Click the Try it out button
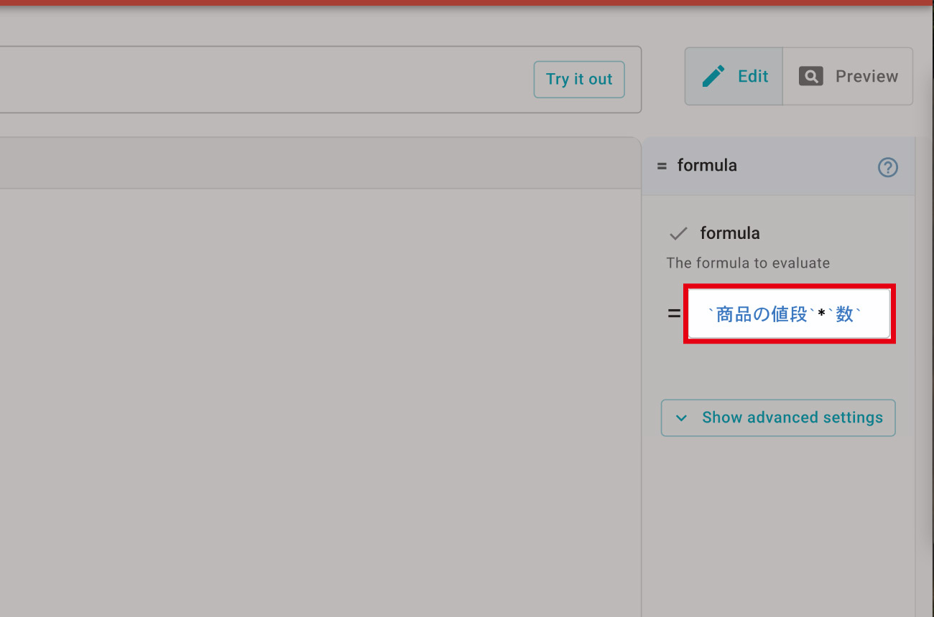Viewport: 934px width, 617px height. pos(579,80)
